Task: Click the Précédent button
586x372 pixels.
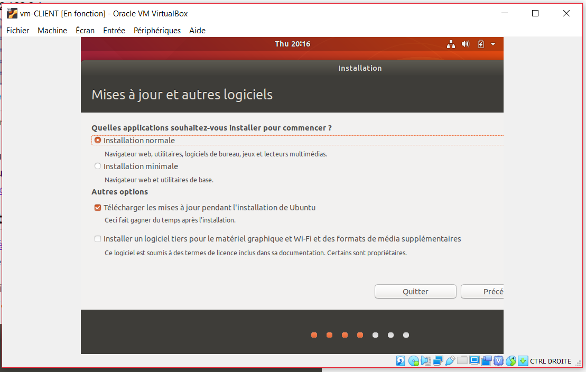Action: click(482, 292)
